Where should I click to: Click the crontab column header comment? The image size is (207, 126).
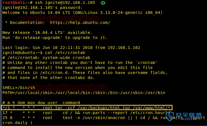pyautogui.click(x=41, y=103)
